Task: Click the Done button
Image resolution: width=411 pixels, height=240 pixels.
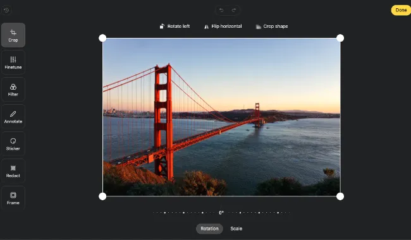Action: point(401,10)
